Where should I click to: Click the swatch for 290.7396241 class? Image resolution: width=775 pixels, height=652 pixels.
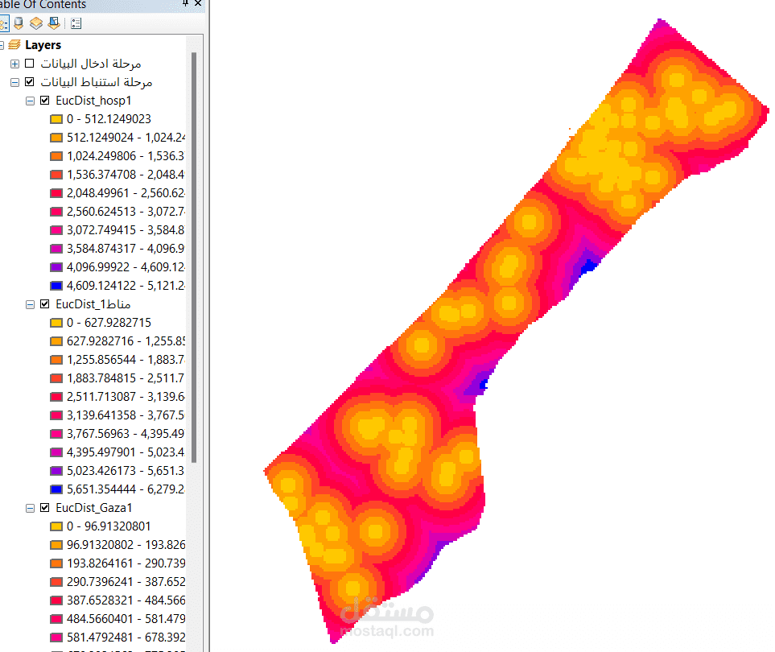[x=56, y=582]
